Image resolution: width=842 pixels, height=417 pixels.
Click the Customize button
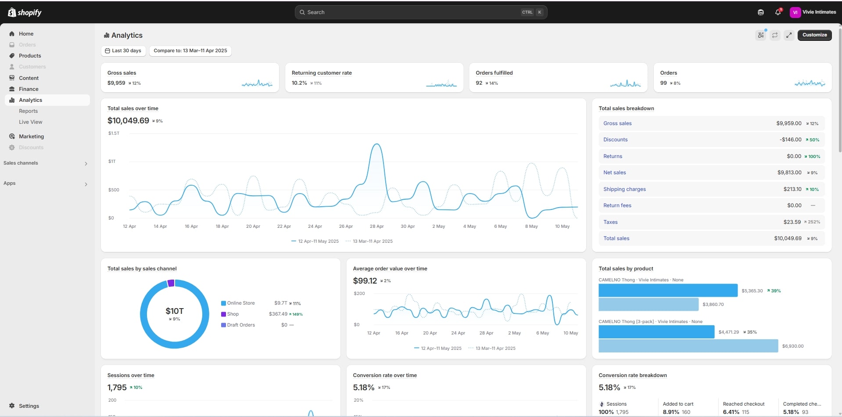click(x=814, y=35)
